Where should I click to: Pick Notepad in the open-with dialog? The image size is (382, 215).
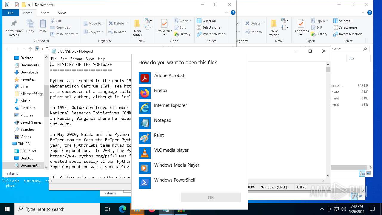tap(190, 123)
